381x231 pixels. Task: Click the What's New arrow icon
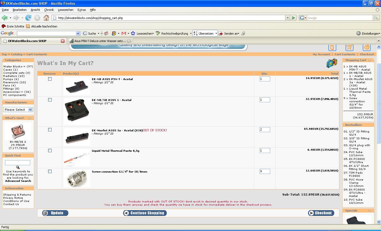tap(29, 118)
